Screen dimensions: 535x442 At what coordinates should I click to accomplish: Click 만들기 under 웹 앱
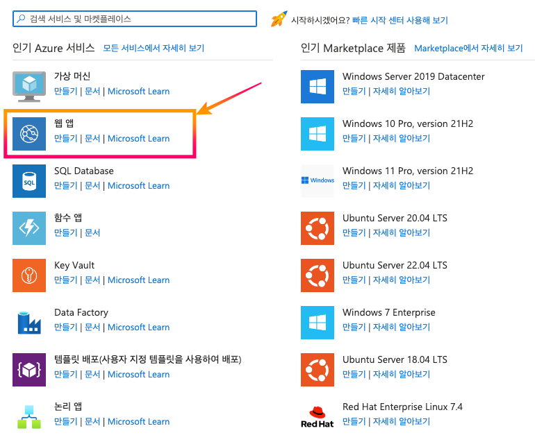click(66, 138)
